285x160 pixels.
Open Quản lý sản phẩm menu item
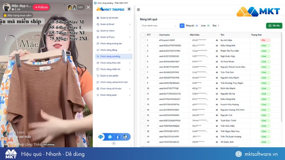pyautogui.click(x=114, y=76)
